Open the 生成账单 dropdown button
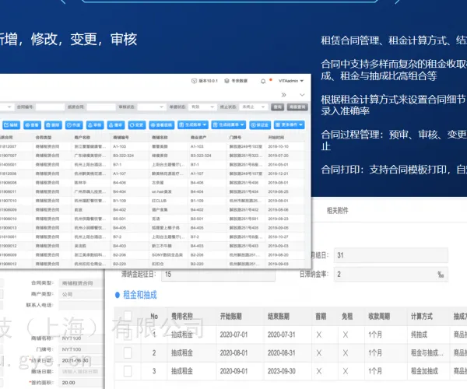This screenshot has height=389, width=467. coord(193,125)
